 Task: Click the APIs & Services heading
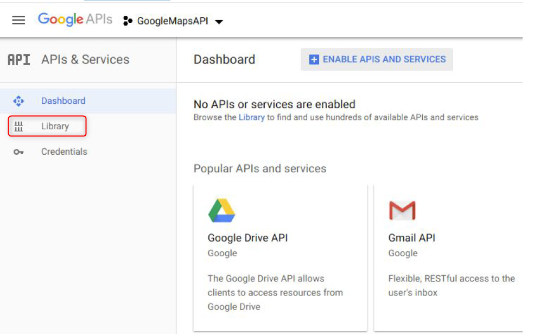pyautogui.click(x=85, y=60)
